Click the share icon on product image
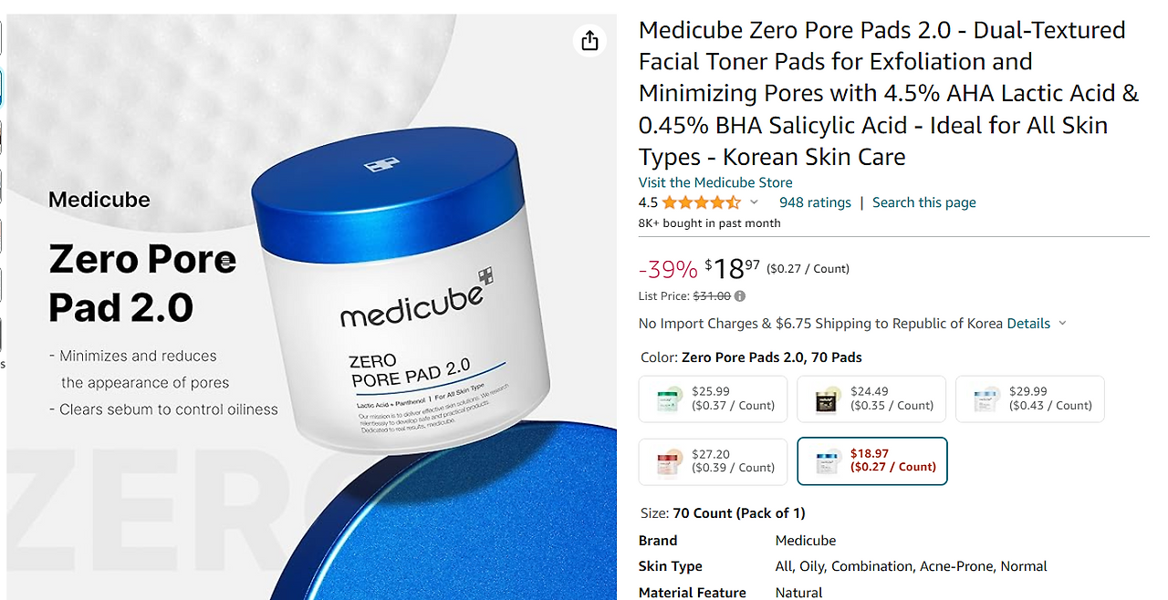This screenshot has height=600, width=1168. pyautogui.click(x=589, y=40)
